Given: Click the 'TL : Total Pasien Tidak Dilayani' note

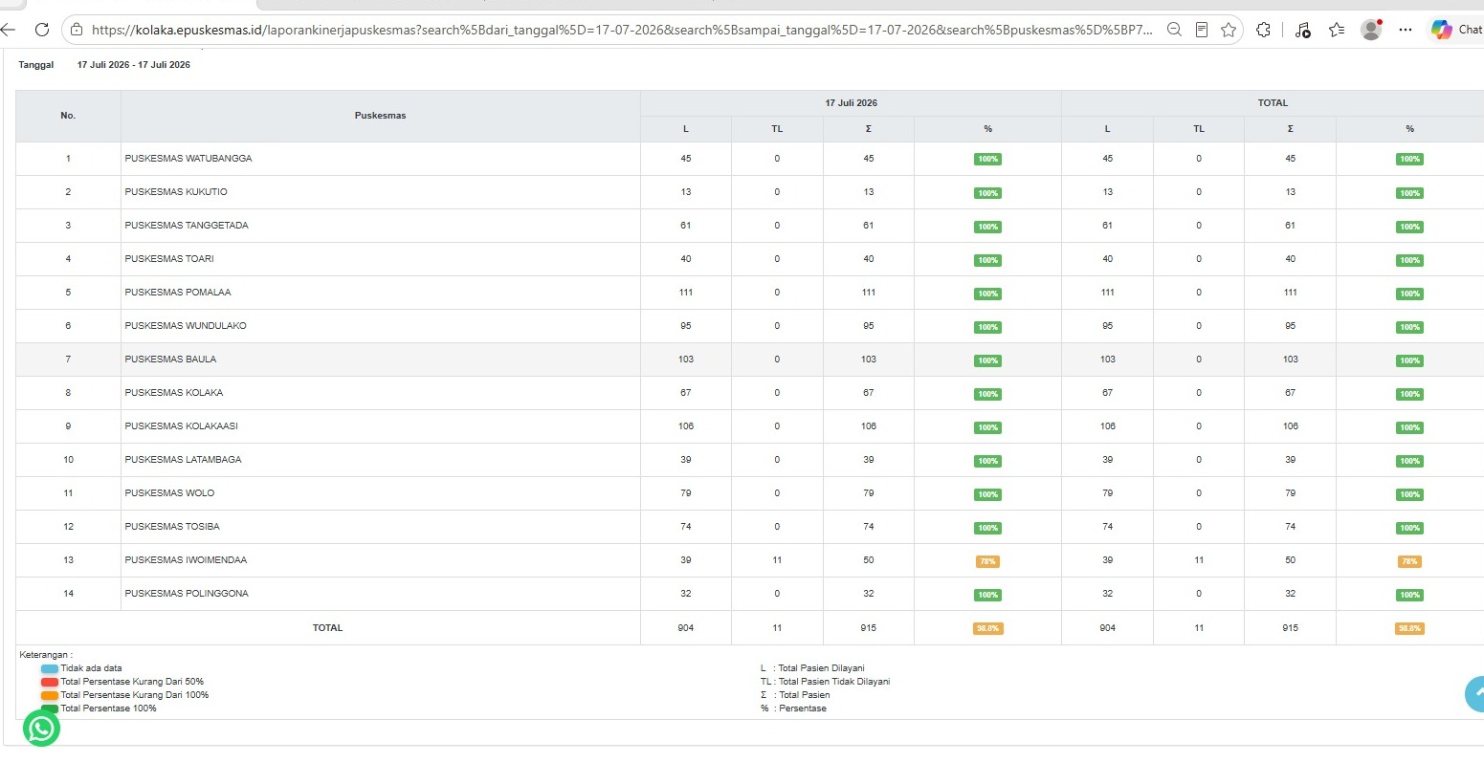Looking at the screenshot, I should (x=826, y=682).
